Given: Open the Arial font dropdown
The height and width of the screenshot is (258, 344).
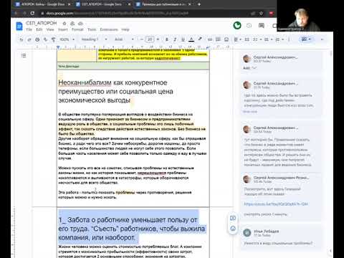Looking at the screenshot, I should [x=124, y=39].
